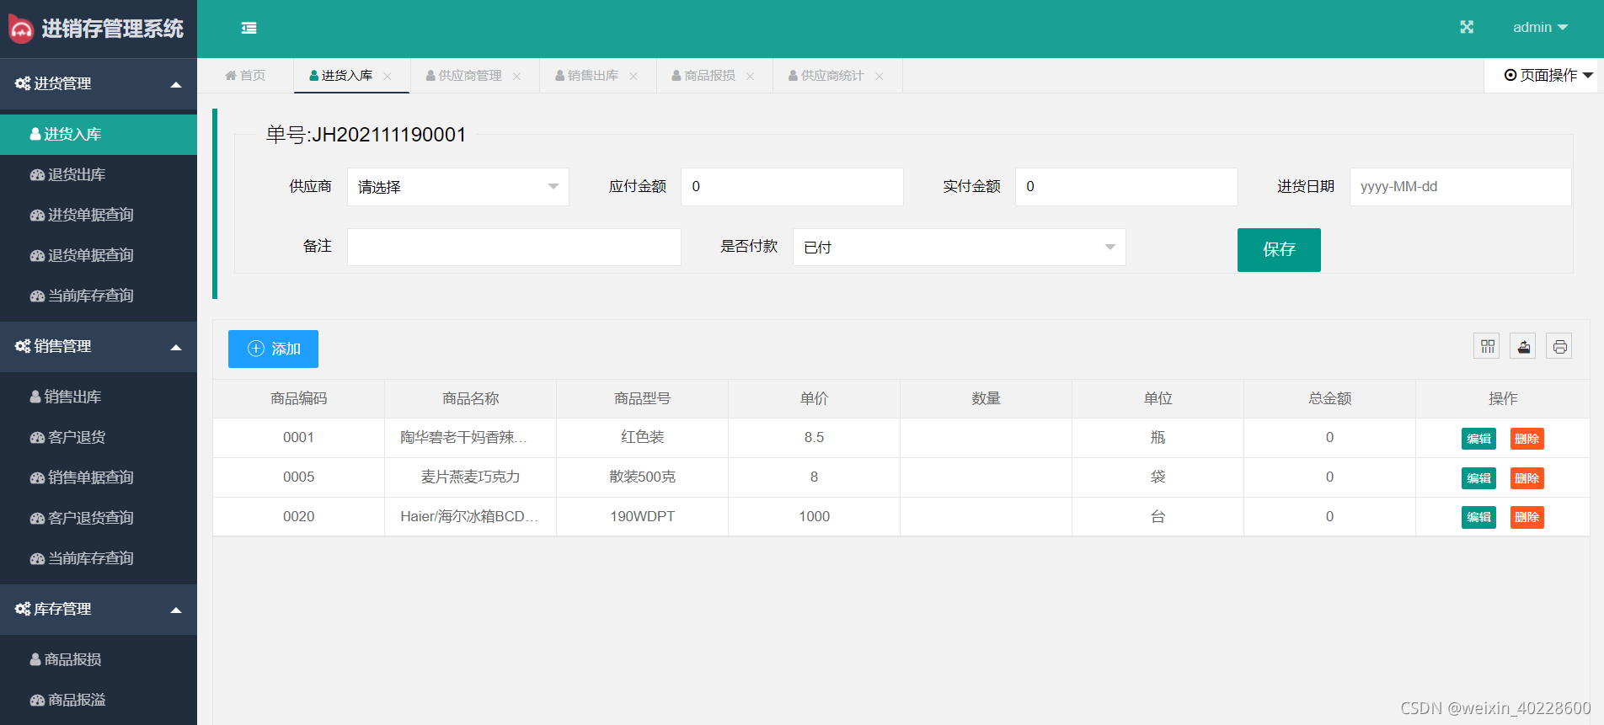Click the 数量 cell of row 0001
Screen dimensions: 1604x725
[x=986, y=438]
